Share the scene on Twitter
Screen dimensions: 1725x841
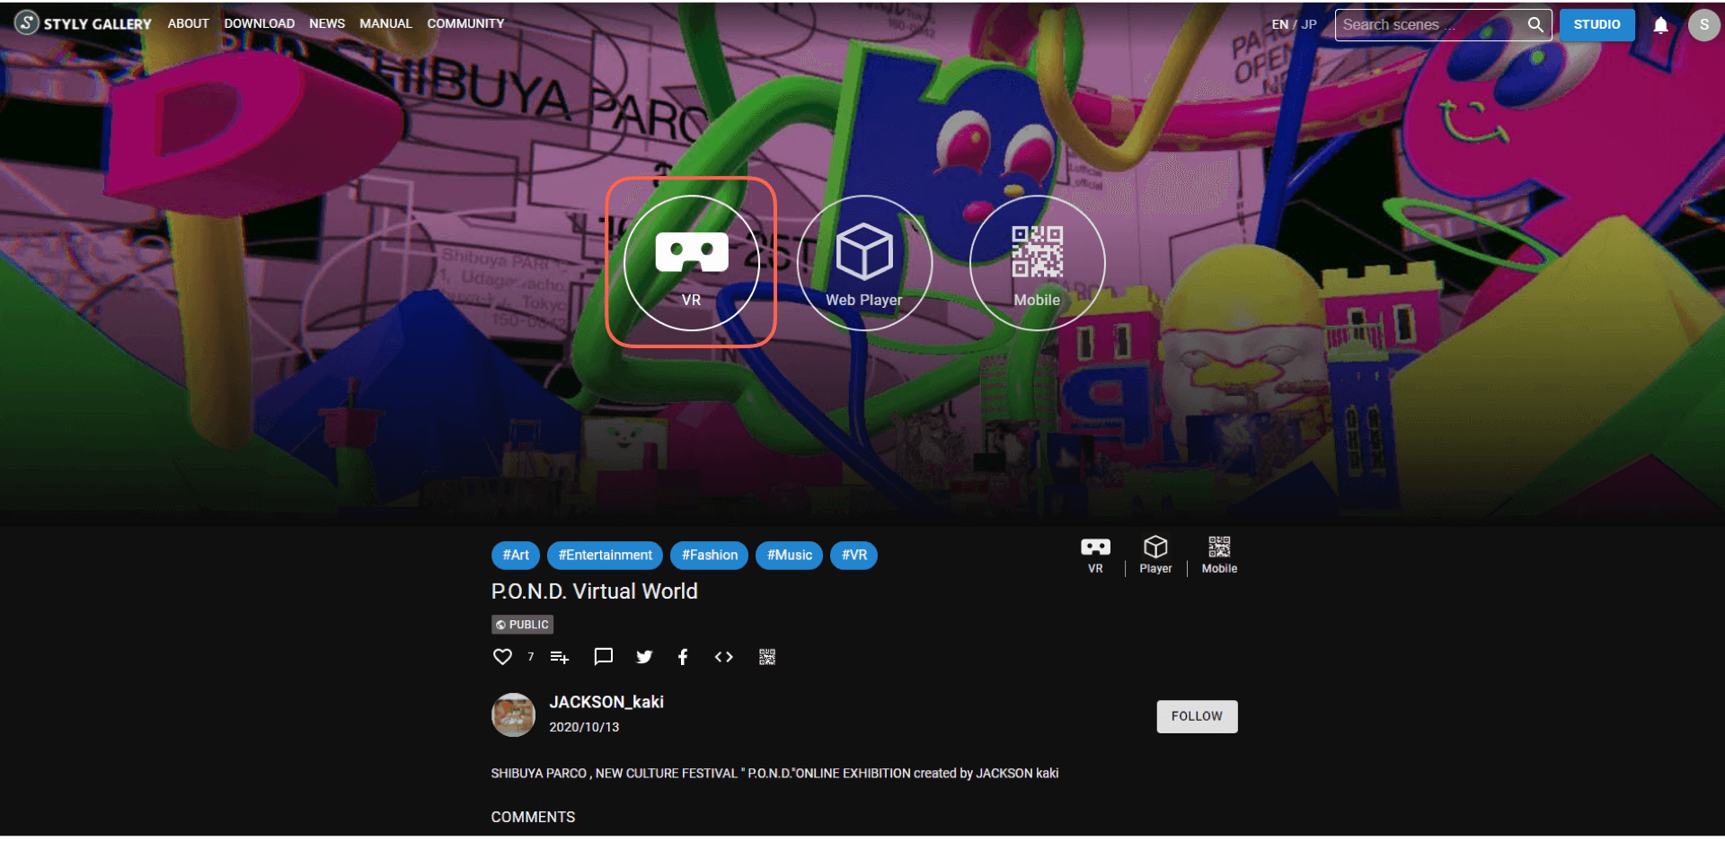[644, 656]
